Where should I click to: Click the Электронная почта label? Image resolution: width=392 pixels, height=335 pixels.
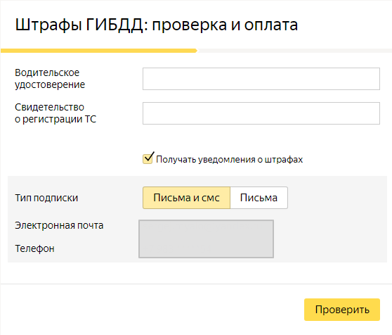pos(59,225)
